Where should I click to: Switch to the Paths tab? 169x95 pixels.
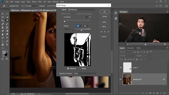click(138, 48)
